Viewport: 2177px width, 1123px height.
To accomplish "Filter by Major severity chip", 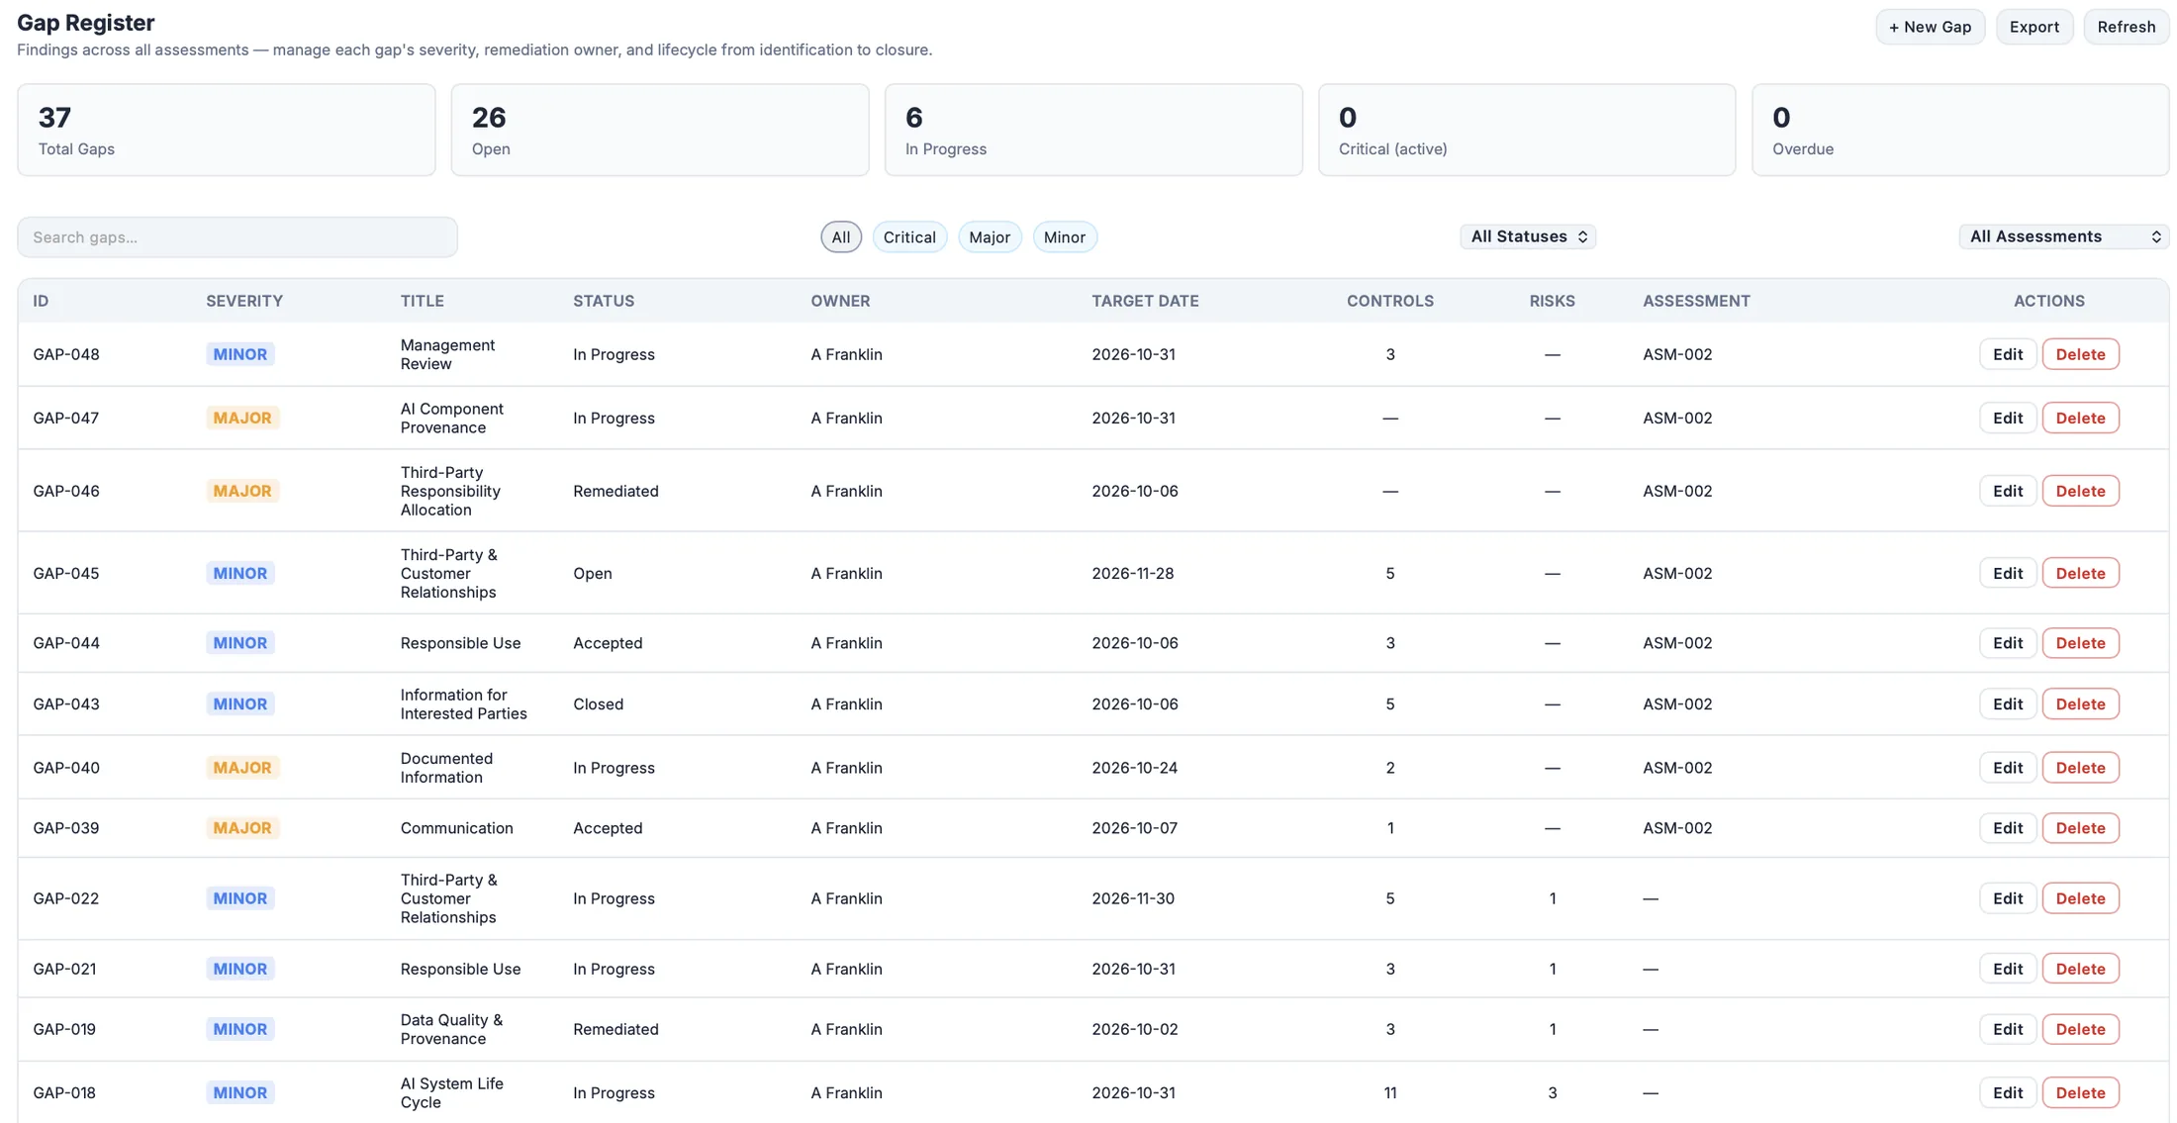I will click(990, 237).
